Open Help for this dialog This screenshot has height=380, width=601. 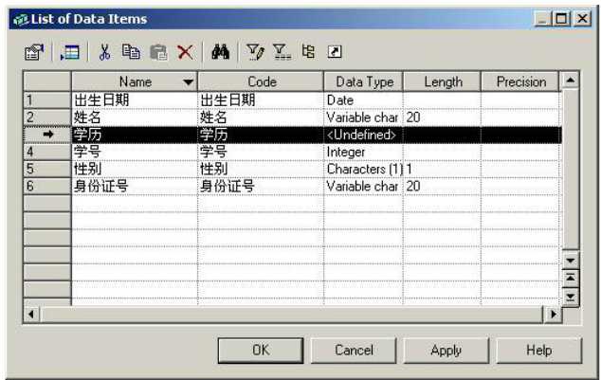[x=538, y=350]
